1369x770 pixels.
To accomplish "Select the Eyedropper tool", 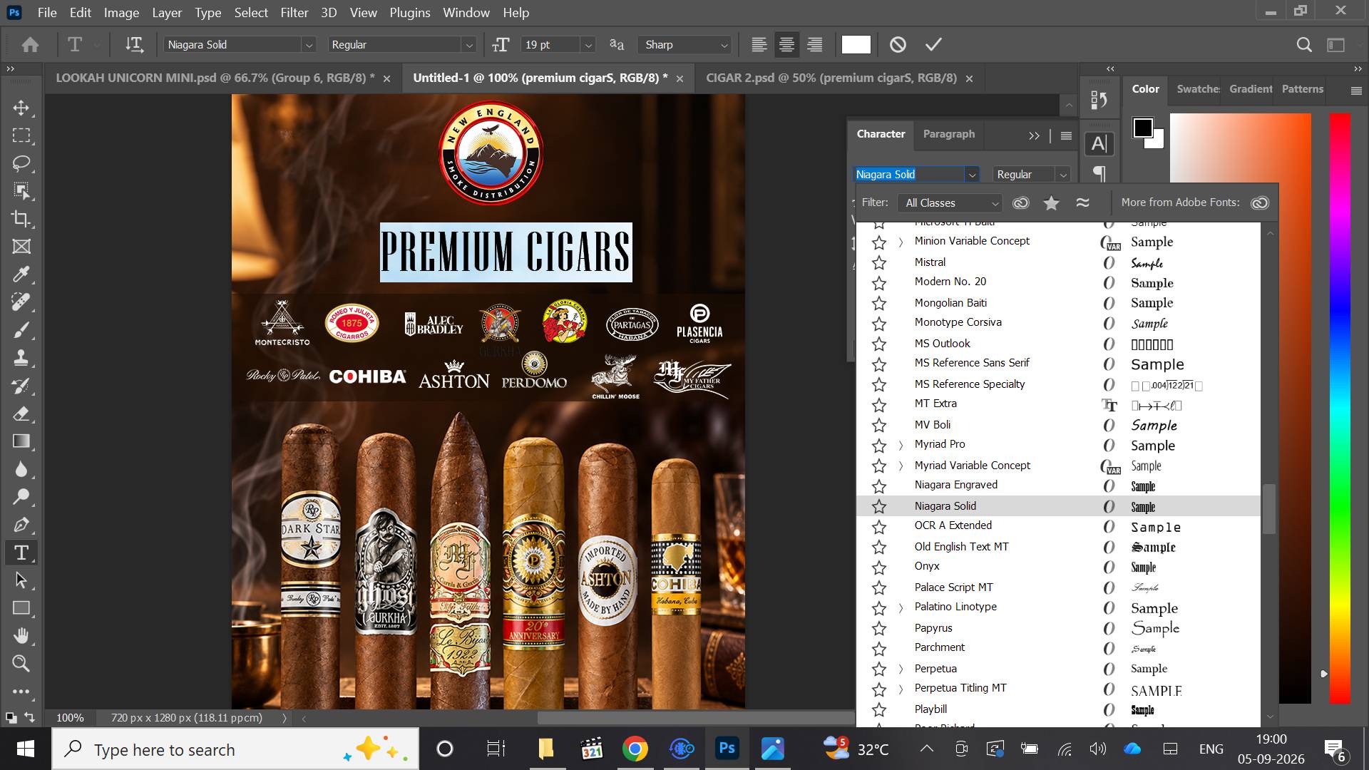I will pyautogui.click(x=21, y=274).
